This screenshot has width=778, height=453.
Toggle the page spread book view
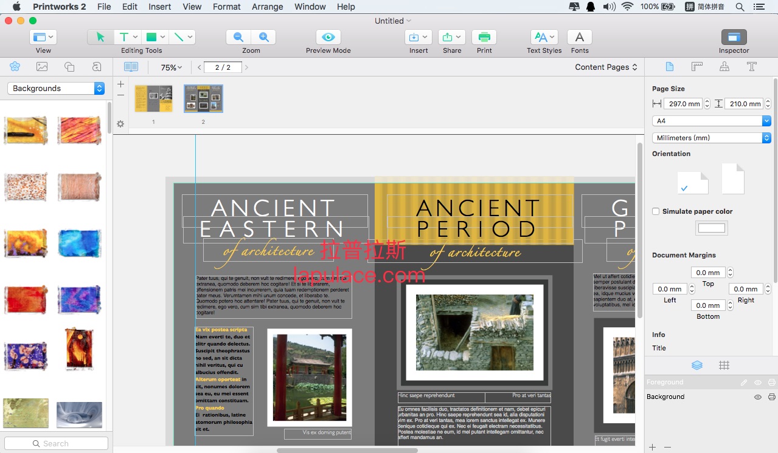131,67
